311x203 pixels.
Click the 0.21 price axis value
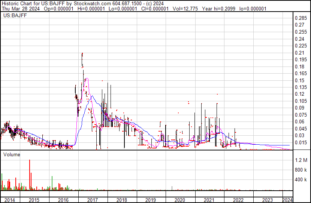299,53
